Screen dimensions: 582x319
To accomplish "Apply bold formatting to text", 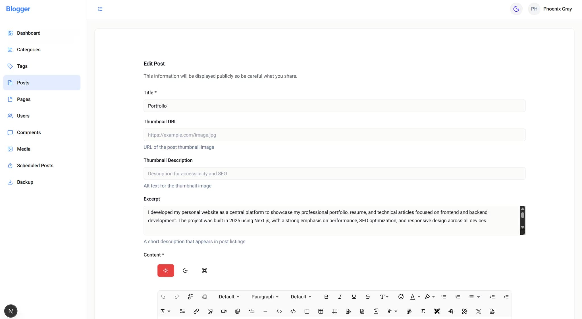I will coord(326,297).
